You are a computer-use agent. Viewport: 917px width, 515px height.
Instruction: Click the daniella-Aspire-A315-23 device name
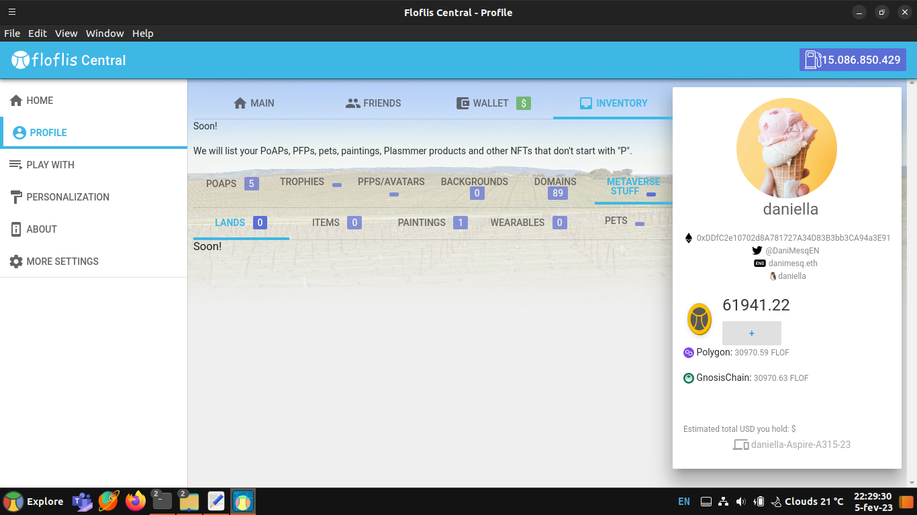pos(801,445)
